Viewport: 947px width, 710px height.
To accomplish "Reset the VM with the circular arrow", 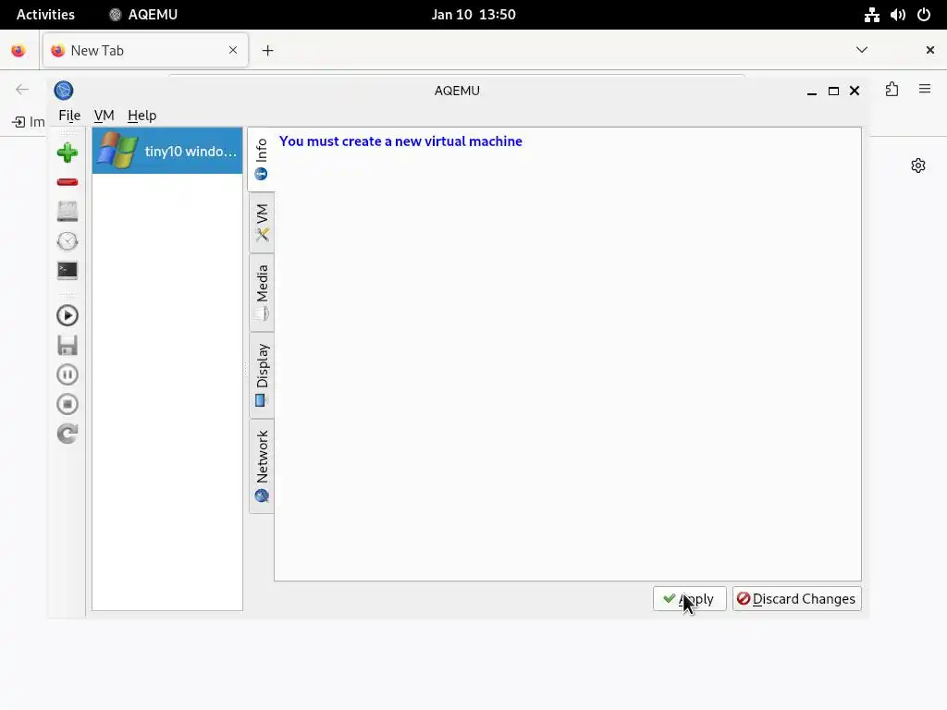I will tap(67, 434).
